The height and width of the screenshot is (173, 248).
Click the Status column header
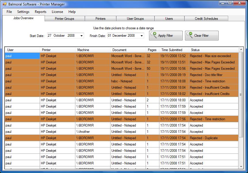pos(195,50)
